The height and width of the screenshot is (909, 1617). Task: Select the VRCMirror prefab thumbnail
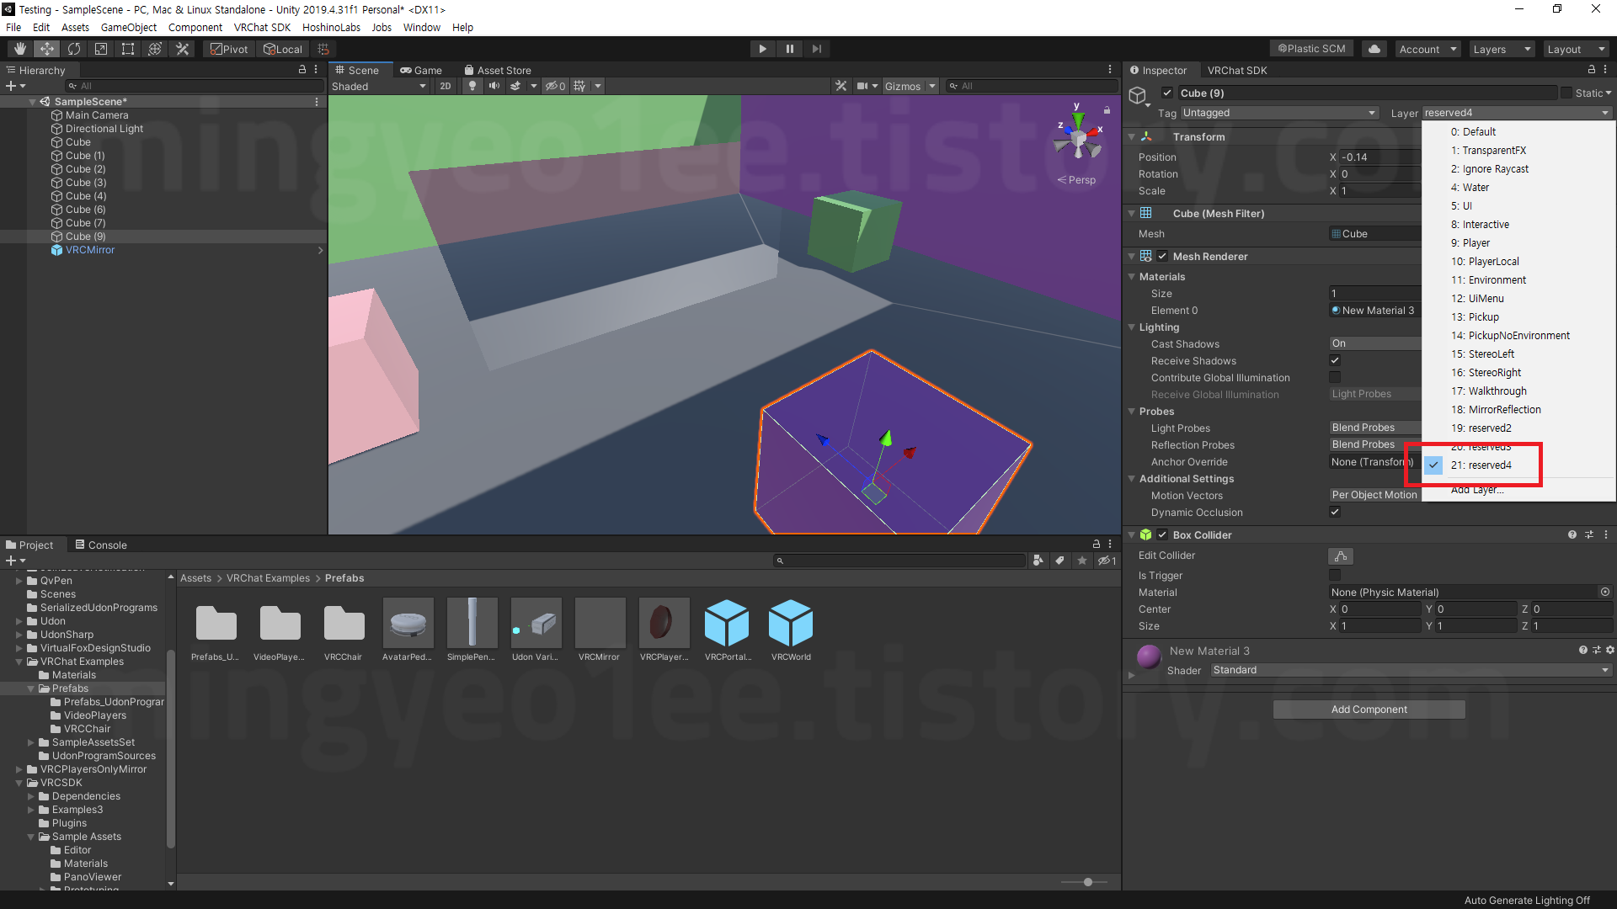(x=599, y=625)
